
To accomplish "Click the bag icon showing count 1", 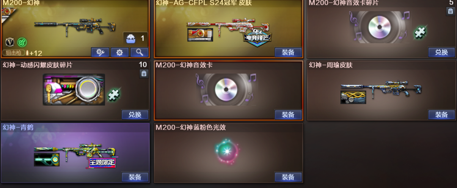I will [131, 39].
